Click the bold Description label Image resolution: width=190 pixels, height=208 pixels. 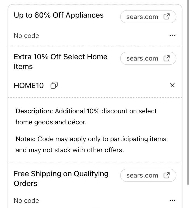point(34,111)
